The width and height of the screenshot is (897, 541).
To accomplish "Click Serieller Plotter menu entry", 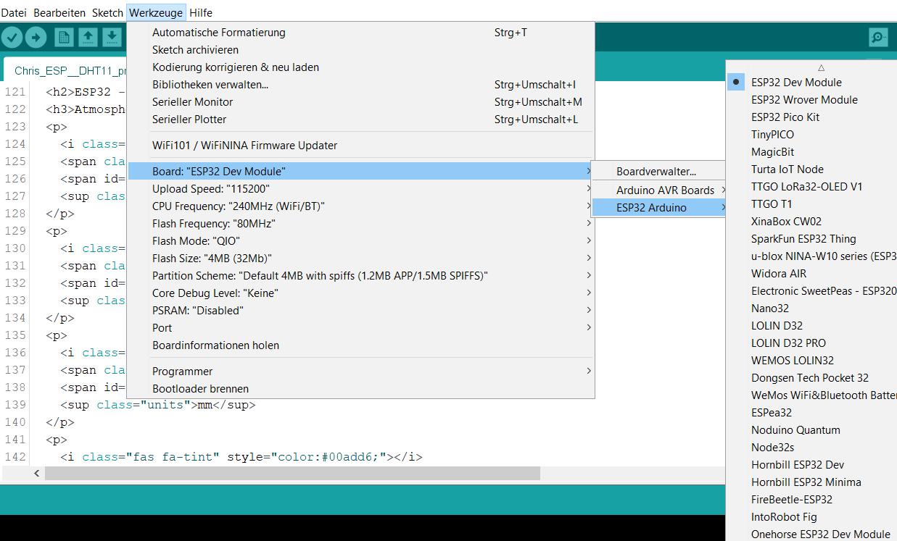I will click(x=189, y=119).
